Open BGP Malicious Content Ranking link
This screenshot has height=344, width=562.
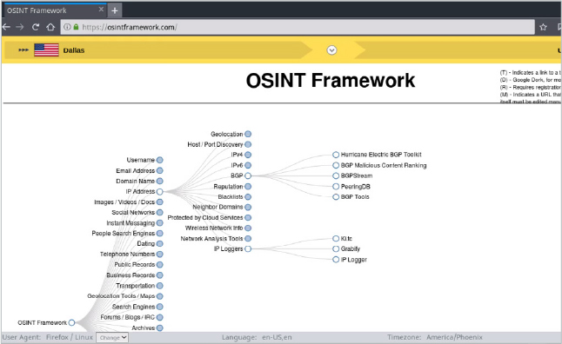click(384, 165)
